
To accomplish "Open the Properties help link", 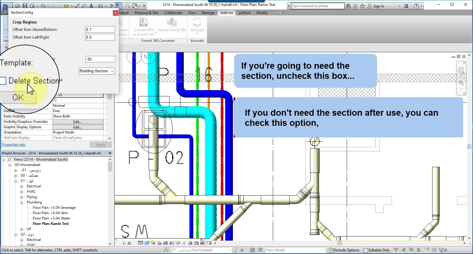I will point(14,145).
